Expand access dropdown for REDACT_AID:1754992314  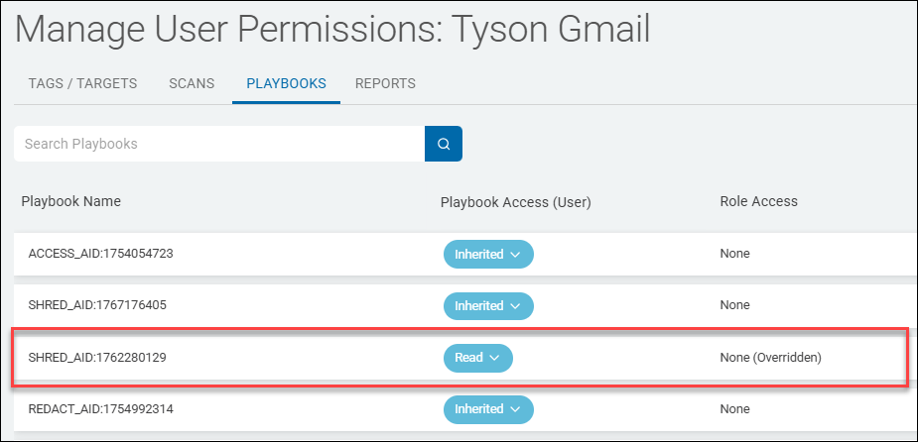pyautogui.click(x=488, y=409)
